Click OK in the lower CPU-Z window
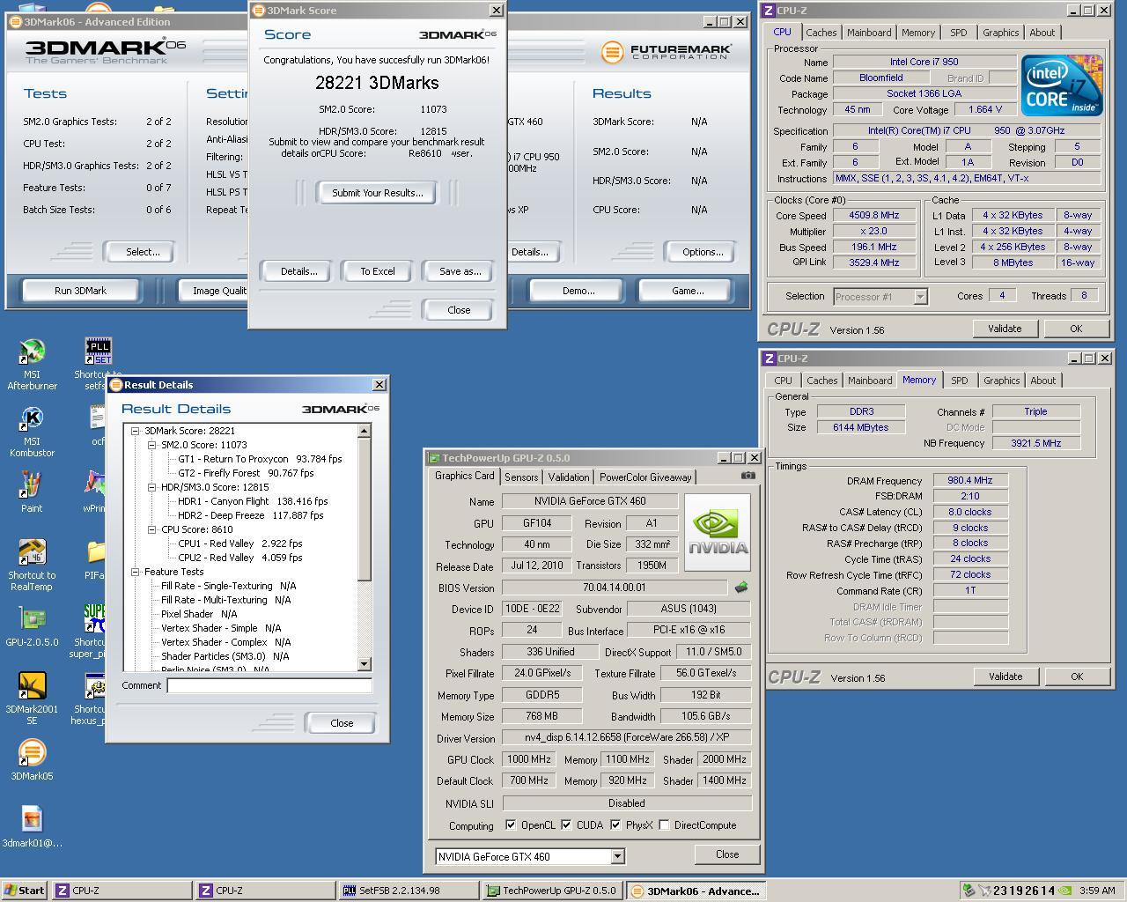This screenshot has width=1127, height=902. pyautogui.click(x=1076, y=676)
